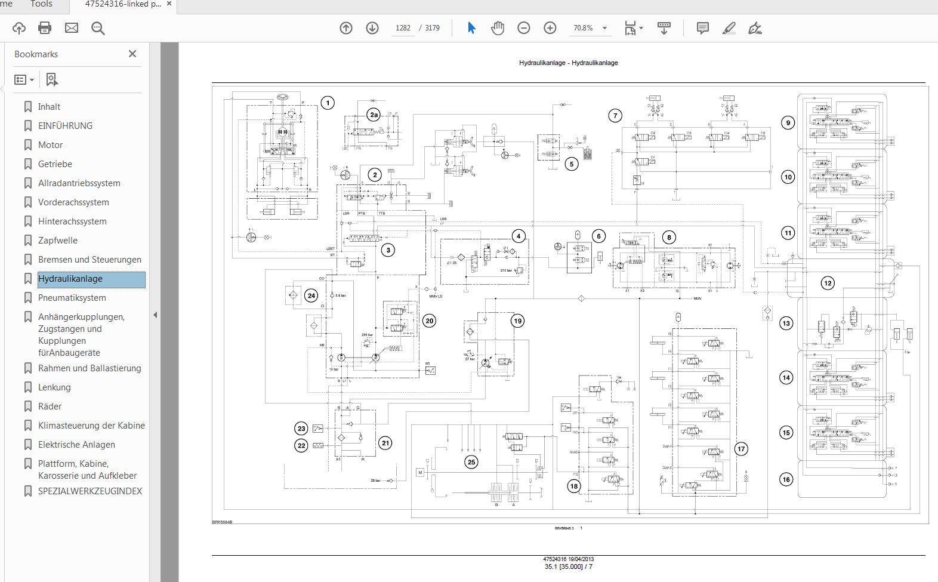Click the zoom out minus icon
938x582 pixels.
coord(524,28)
